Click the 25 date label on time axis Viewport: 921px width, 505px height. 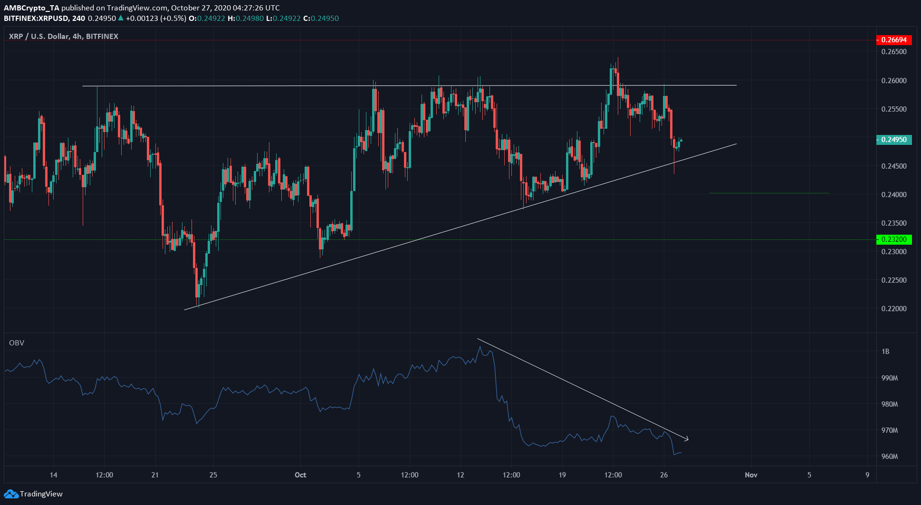pos(213,475)
